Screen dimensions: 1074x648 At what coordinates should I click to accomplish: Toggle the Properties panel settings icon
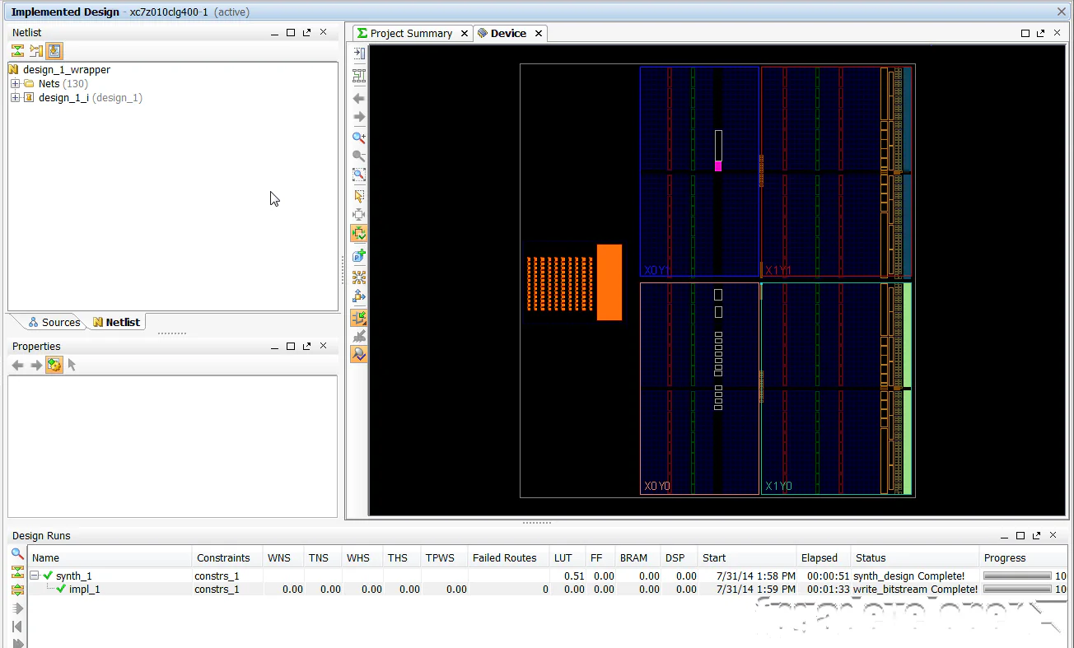coord(54,364)
